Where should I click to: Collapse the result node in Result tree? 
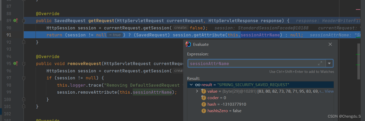pyautogui.click(x=191, y=85)
